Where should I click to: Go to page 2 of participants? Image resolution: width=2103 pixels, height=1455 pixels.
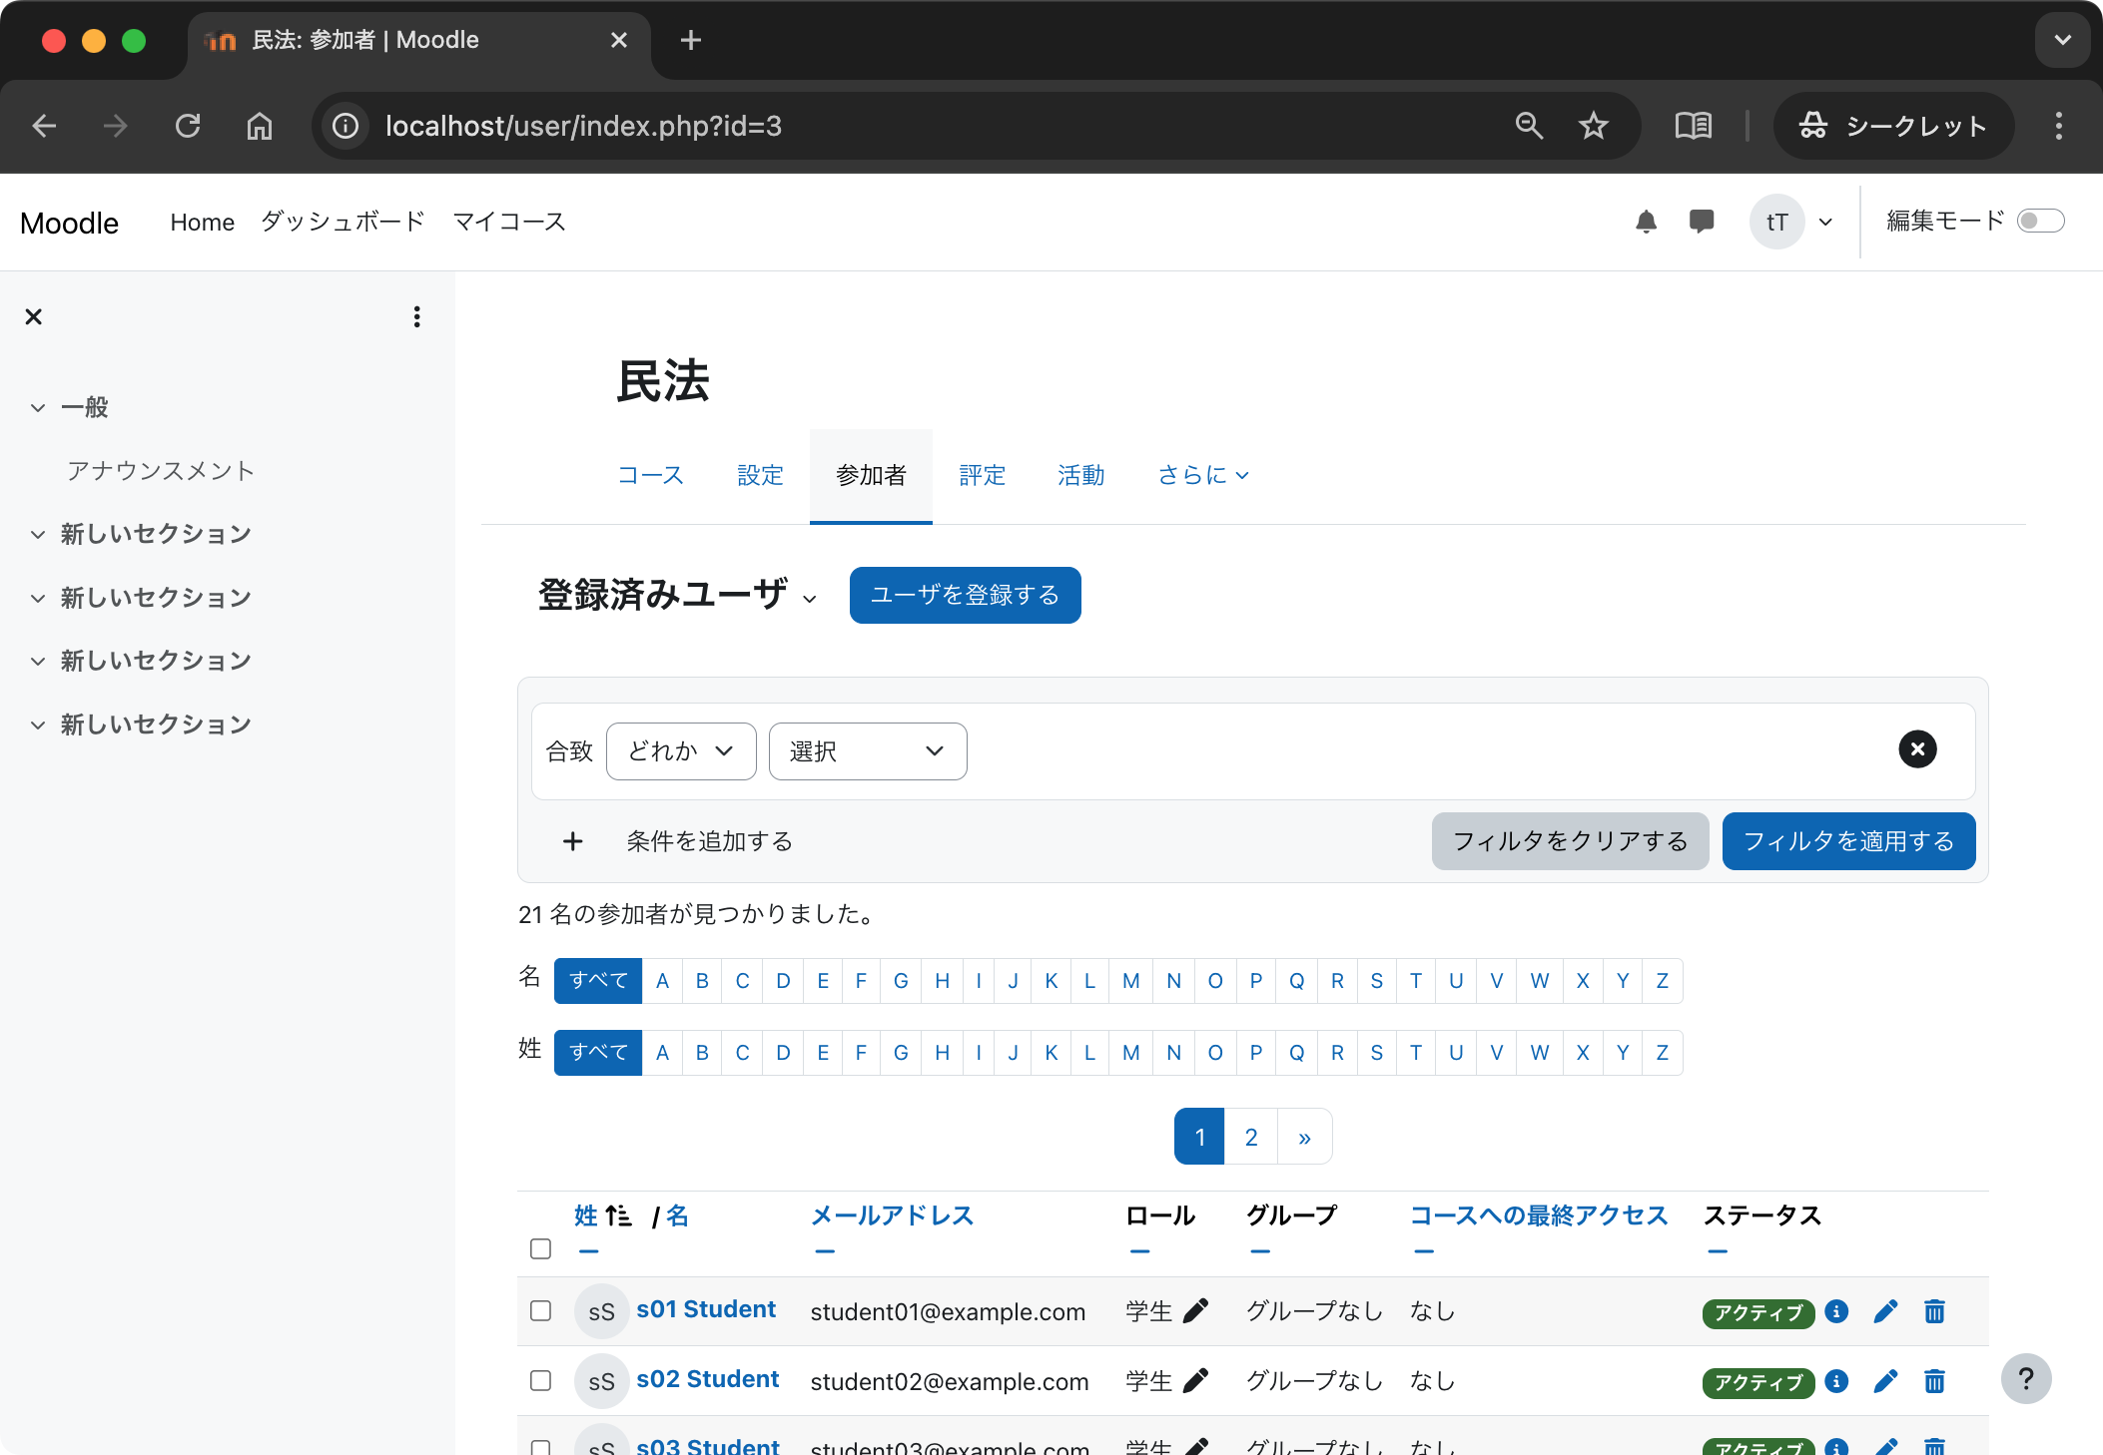pyautogui.click(x=1250, y=1137)
